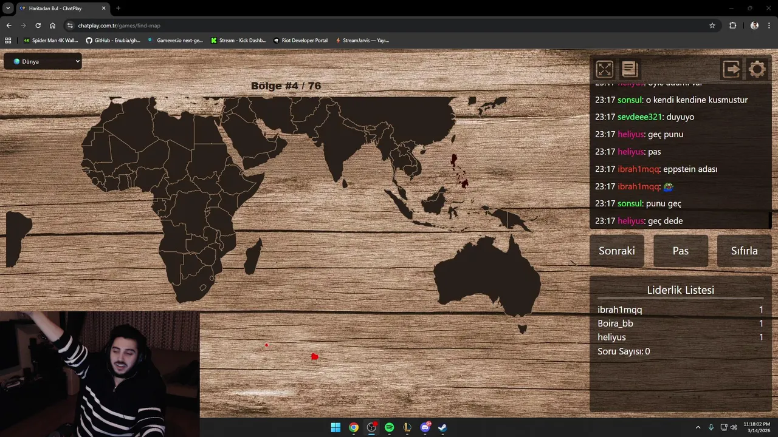
Task: View site information icon in address bar
Action: 70,25
